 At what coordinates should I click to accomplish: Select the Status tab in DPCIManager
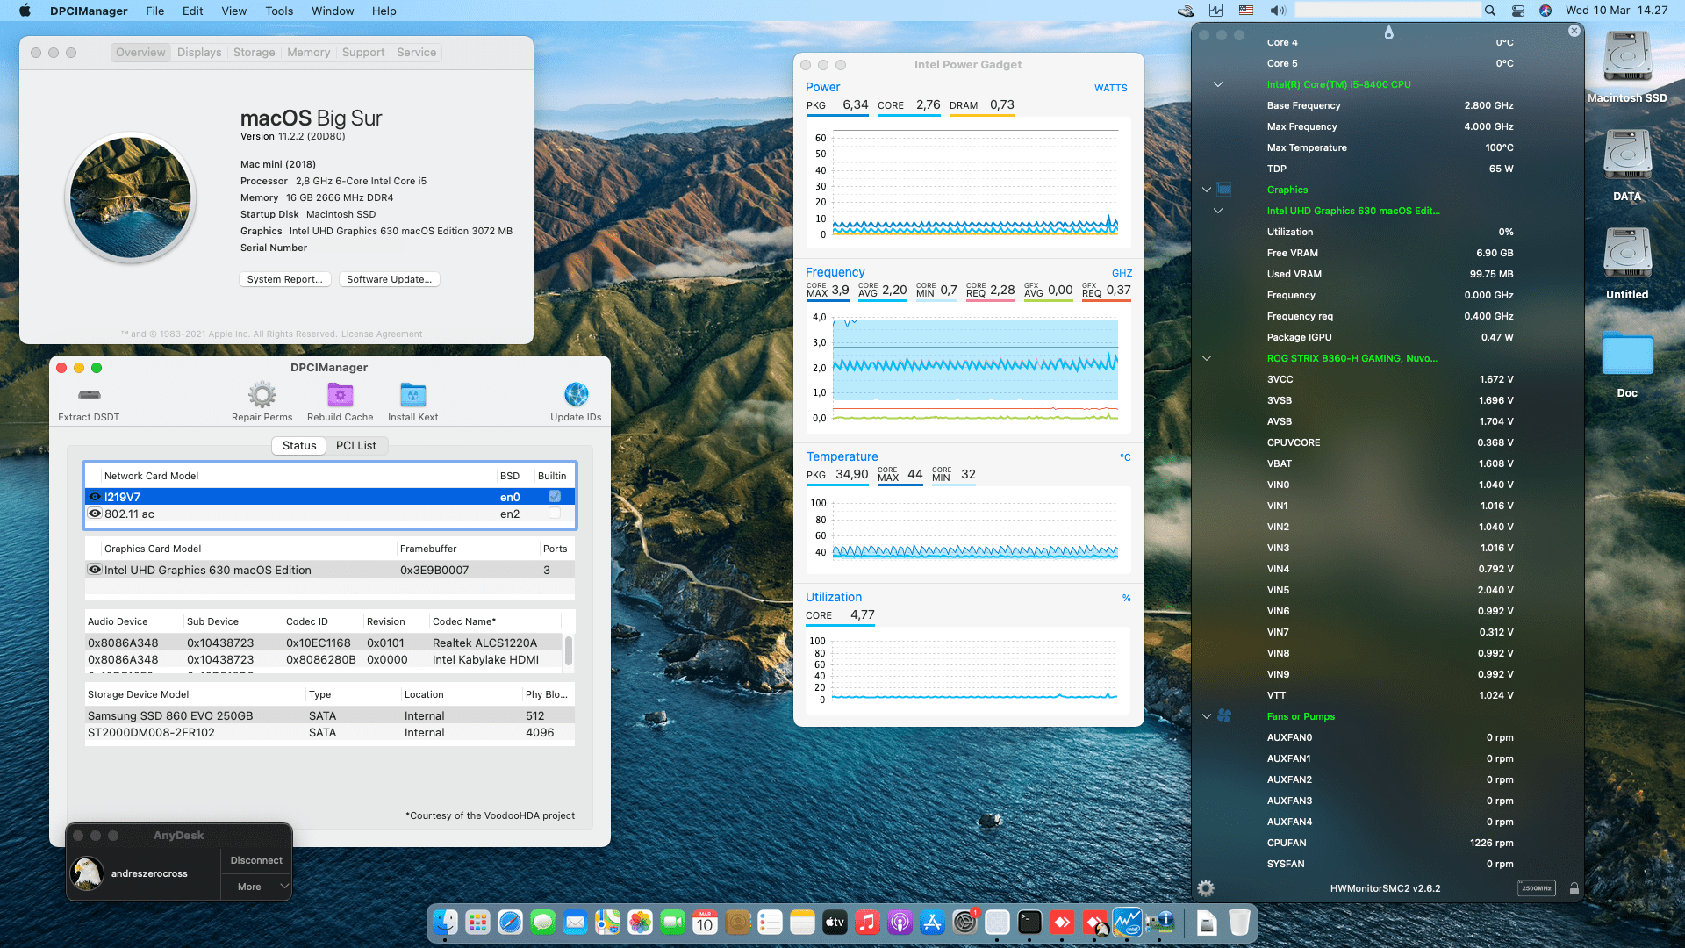click(x=299, y=446)
